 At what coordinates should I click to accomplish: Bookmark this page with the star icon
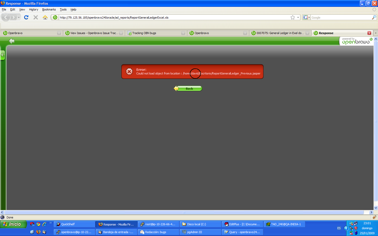pos(293,17)
